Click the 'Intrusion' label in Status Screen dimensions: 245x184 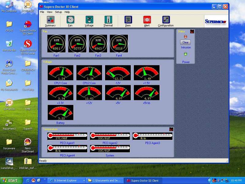[x=186, y=48]
